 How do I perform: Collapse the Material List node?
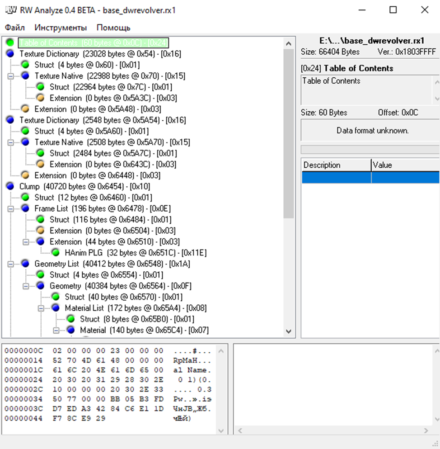tap(41, 308)
